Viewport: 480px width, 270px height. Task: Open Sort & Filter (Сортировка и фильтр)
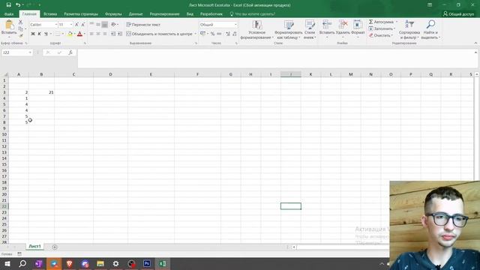coord(409,30)
